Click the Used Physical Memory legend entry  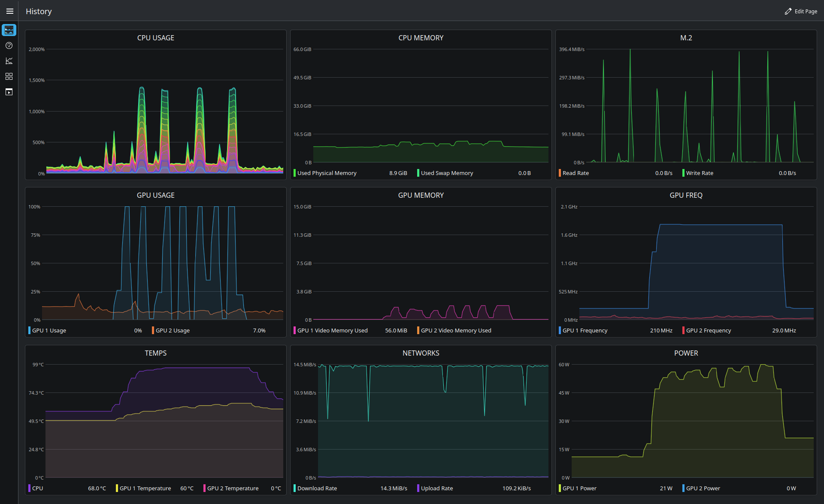[350, 173]
